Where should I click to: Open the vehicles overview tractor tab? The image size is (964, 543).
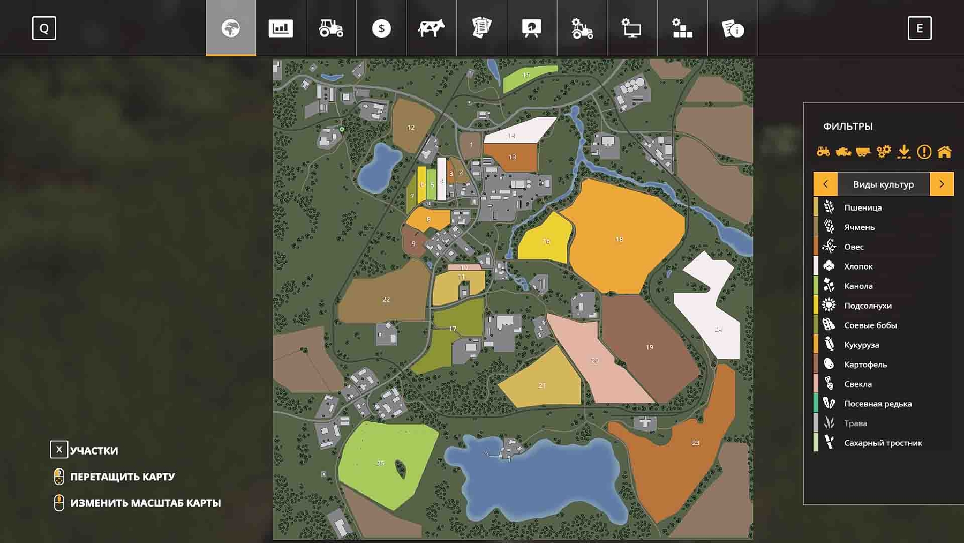point(331,28)
